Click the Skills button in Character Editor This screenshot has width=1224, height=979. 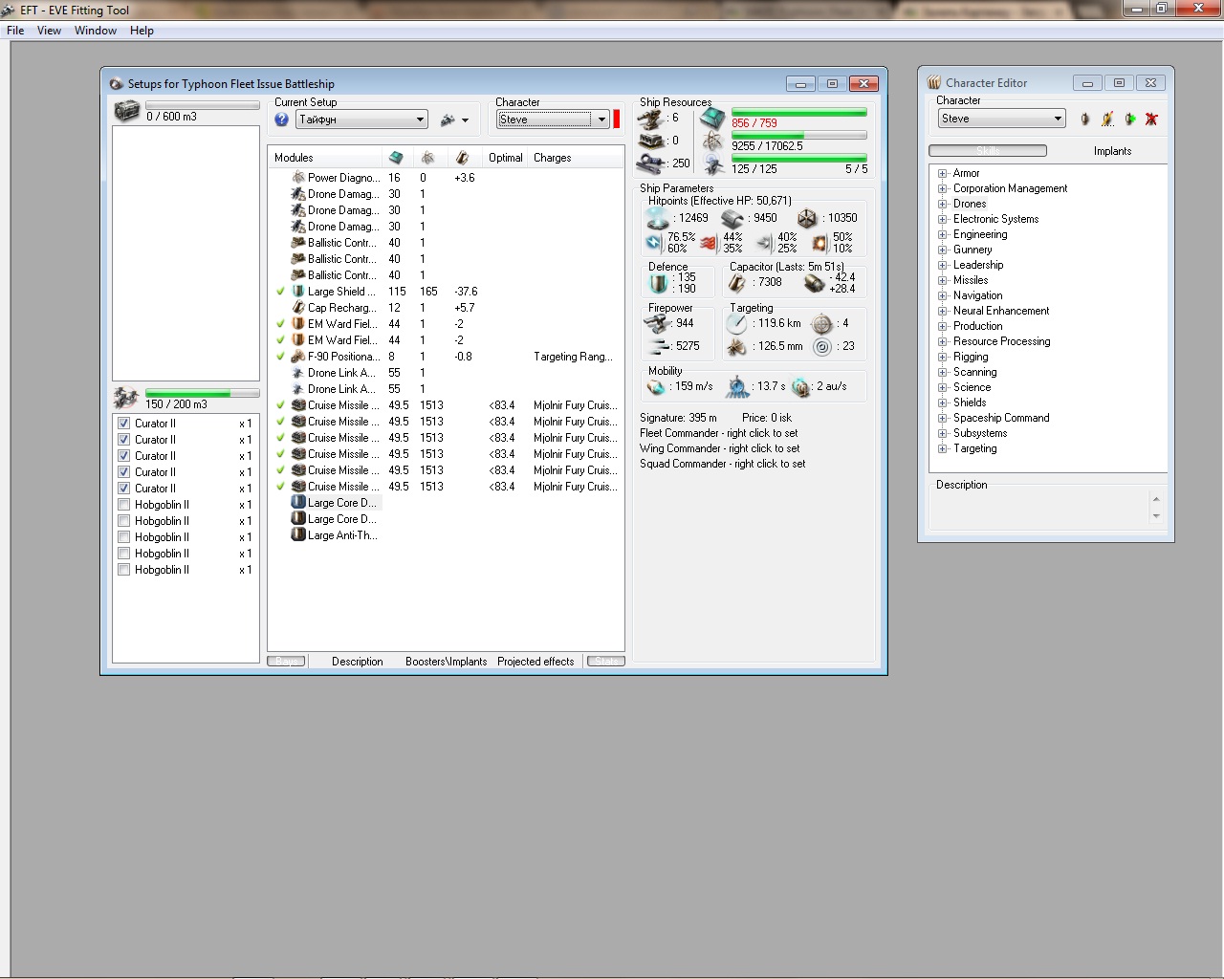[988, 151]
